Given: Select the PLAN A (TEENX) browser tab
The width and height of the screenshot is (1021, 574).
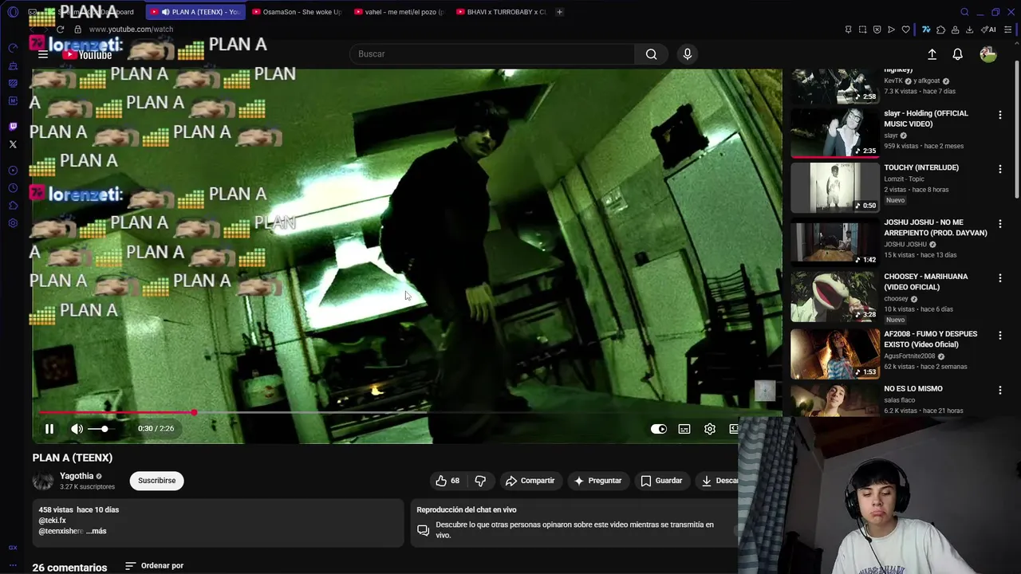Looking at the screenshot, I should [x=195, y=12].
